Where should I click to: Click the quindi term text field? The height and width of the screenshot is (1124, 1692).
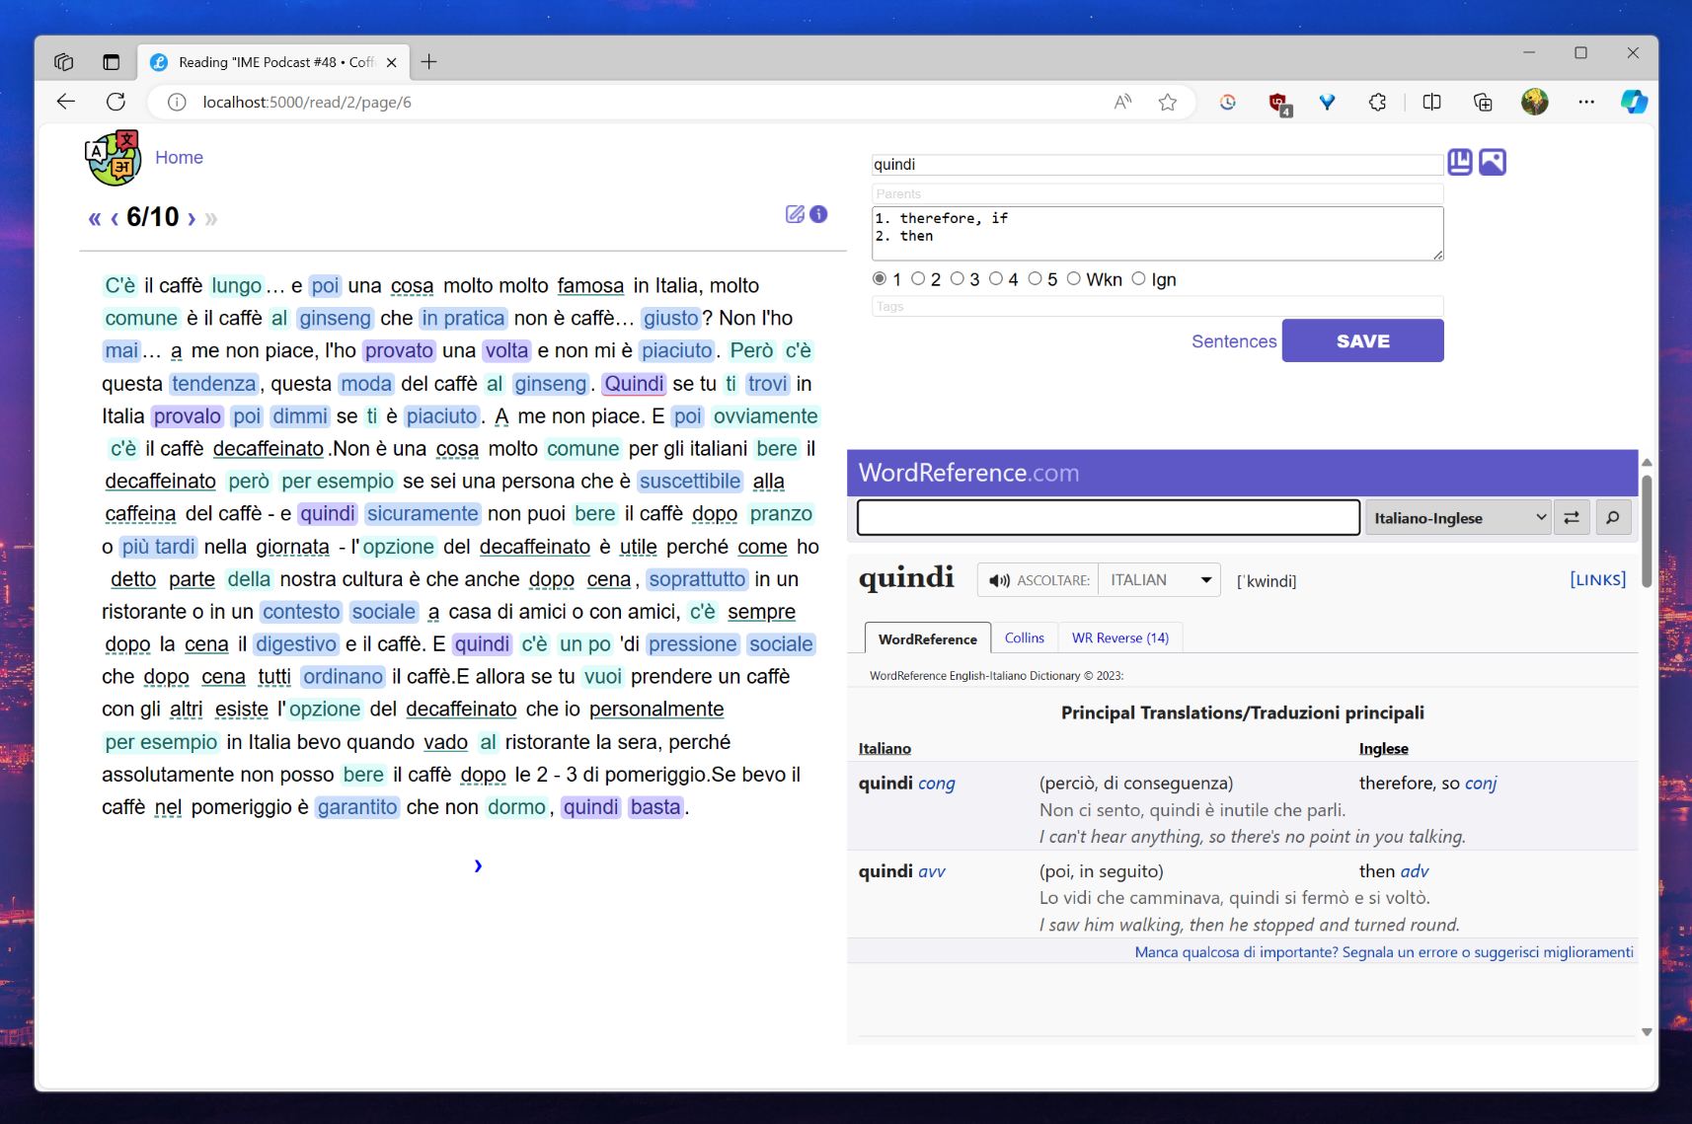pyautogui.click(x=1157, y=165)
